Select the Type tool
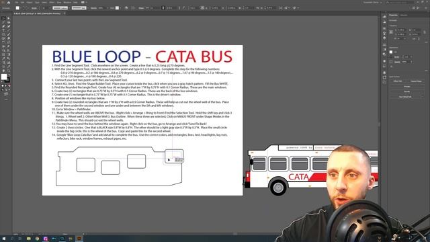The image size is (430, 242). (3, 30)
